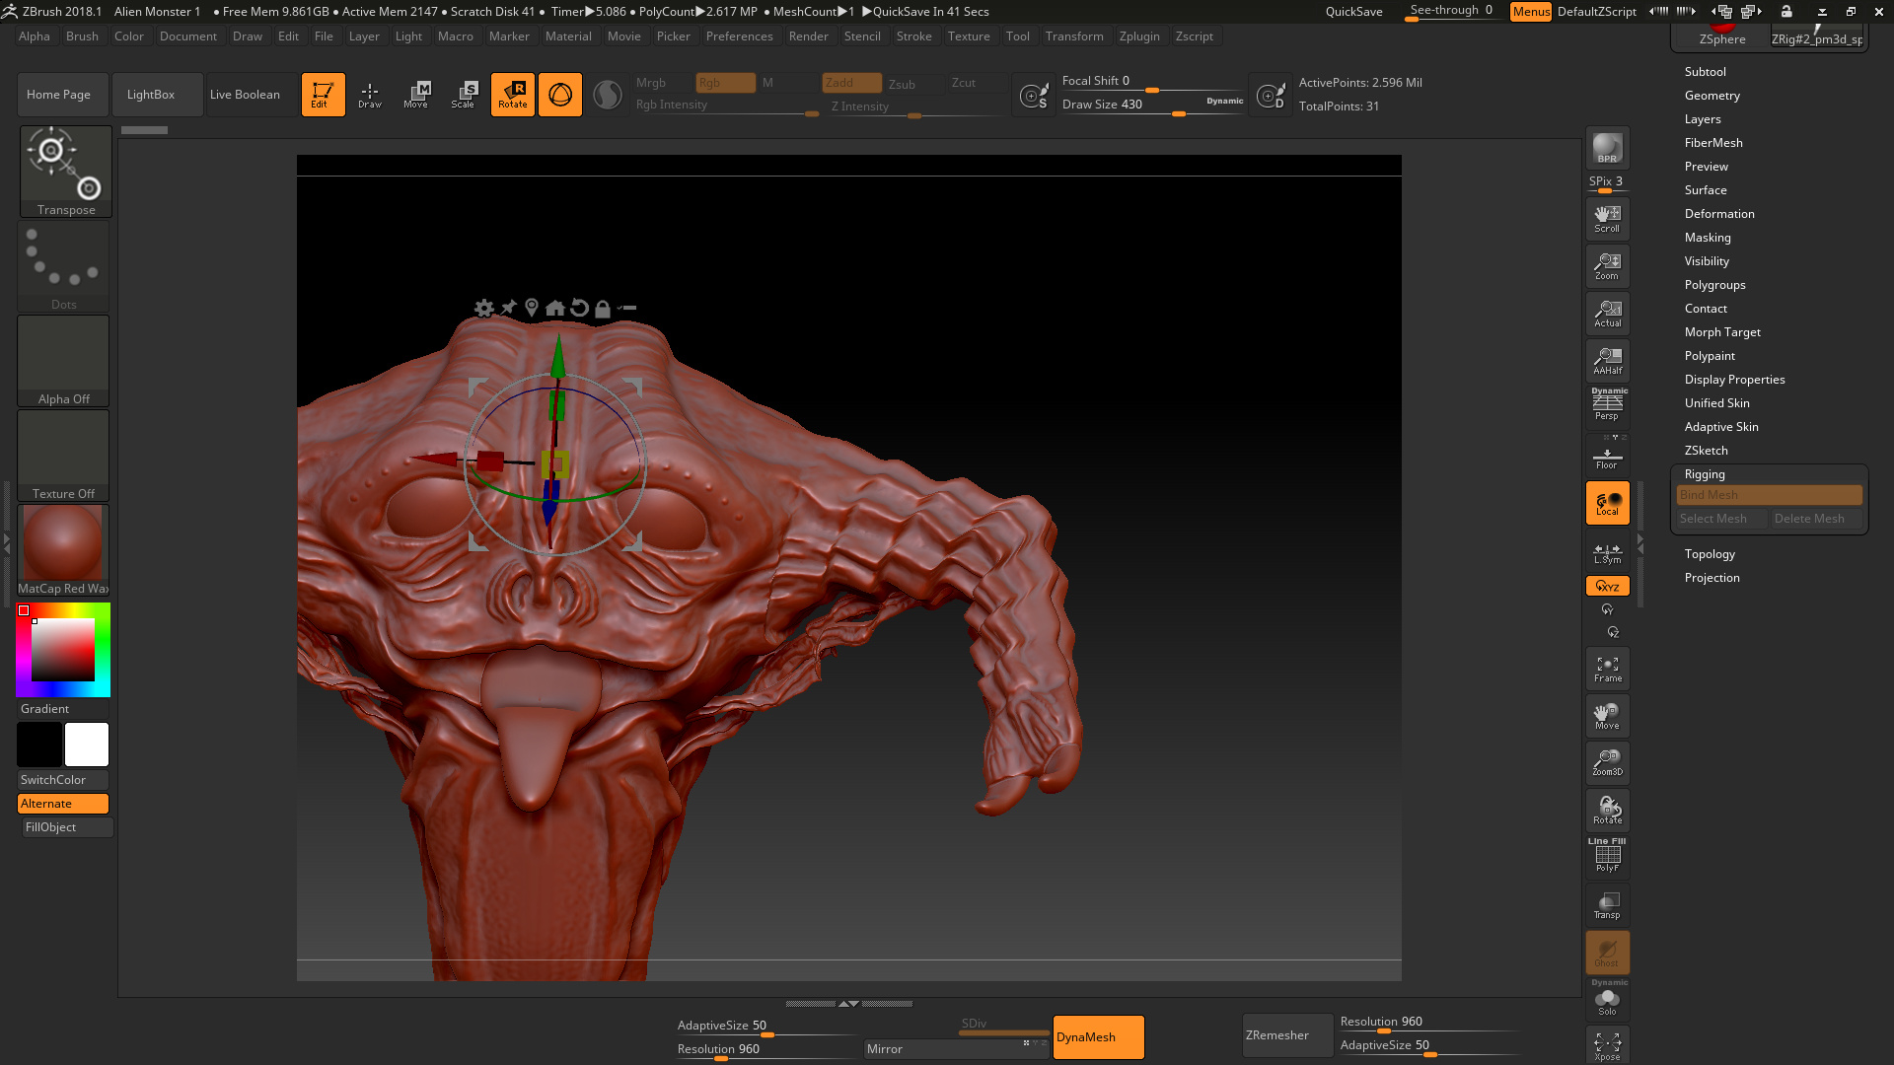Click the Edit mode icon
This screenshot has width=1894, height=1065.
point(323,95)
